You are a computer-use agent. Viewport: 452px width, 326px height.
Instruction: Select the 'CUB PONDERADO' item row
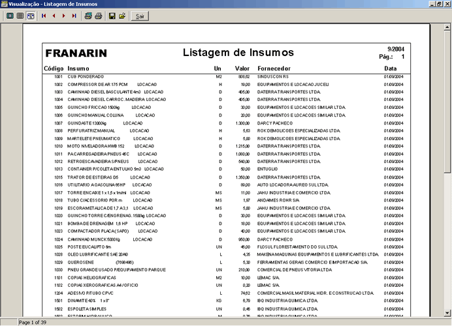(226, 77)
